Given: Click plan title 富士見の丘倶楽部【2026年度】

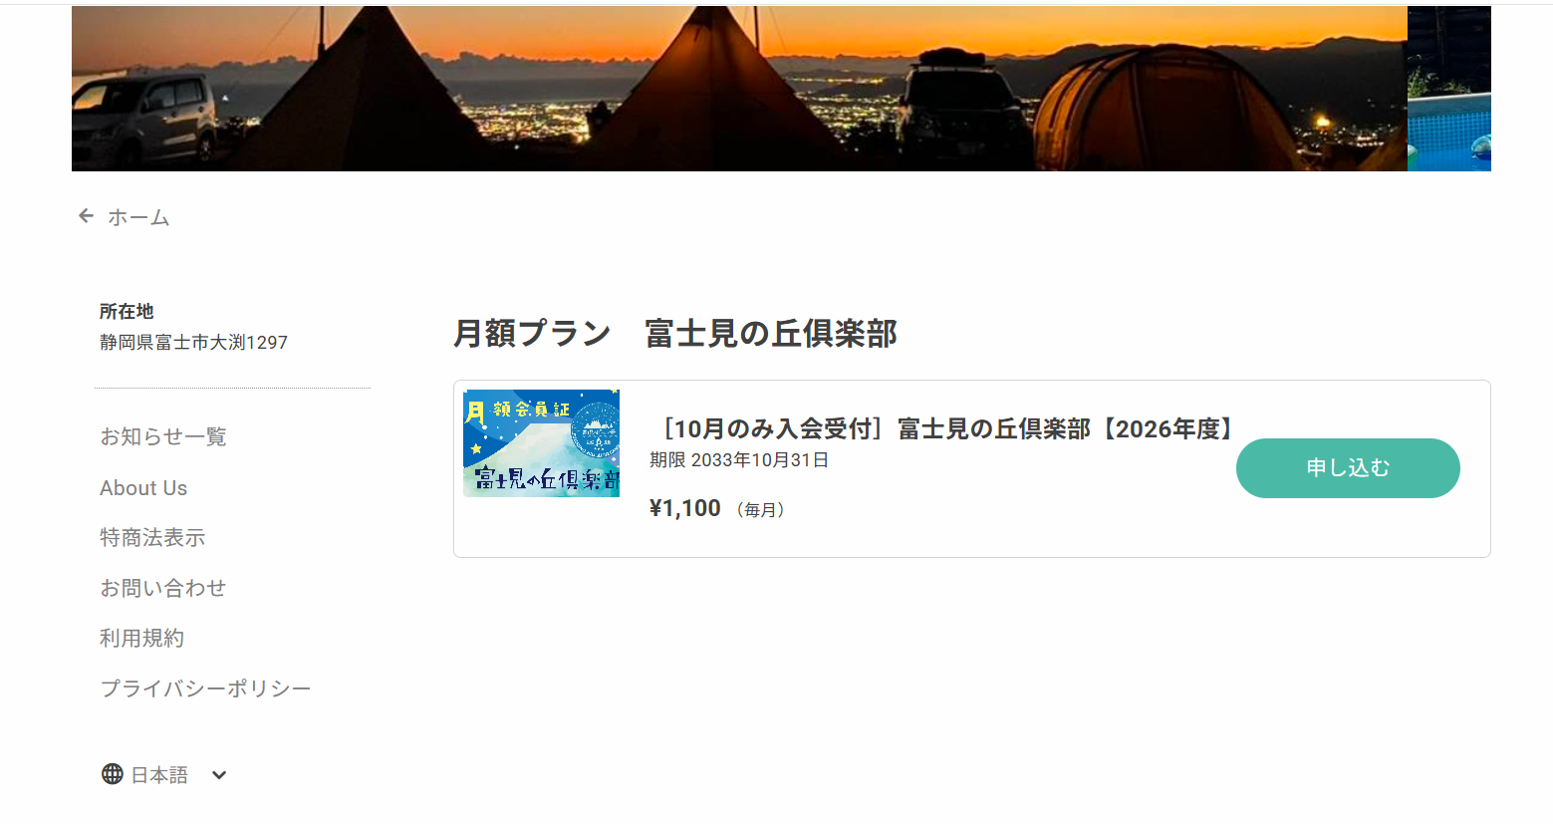Looking at the screenshot, I should coord(945,428).
